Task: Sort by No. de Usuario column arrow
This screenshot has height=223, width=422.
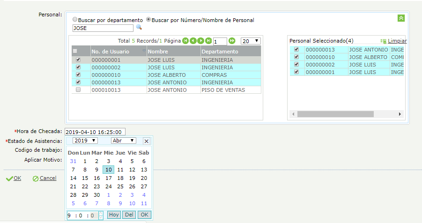Action: [144, 51]
